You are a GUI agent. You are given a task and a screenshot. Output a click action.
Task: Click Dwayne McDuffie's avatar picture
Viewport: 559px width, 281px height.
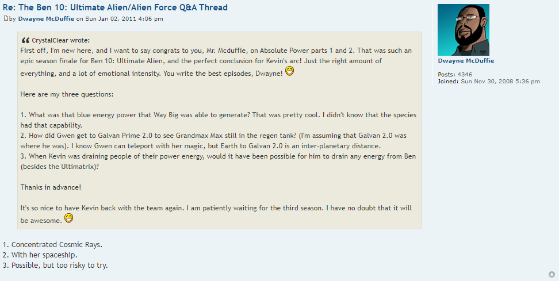[463, 30]
